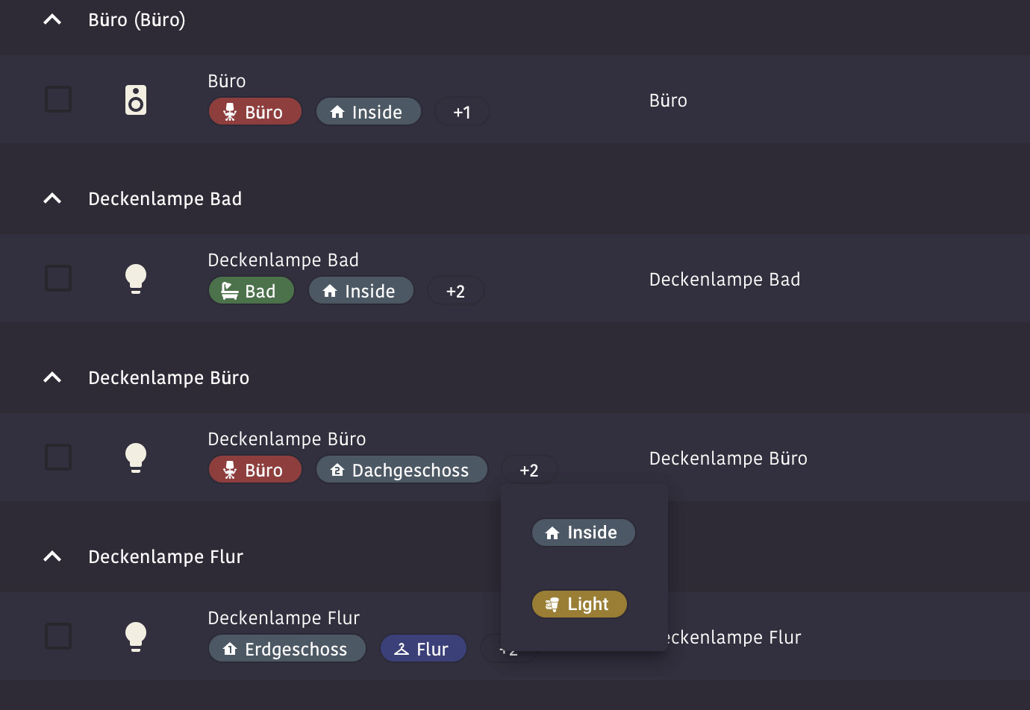Viewport: 1030px width, 710px height.
Task: Click the light bulb icon for Deckenlampe Flur
Action: 136,637
